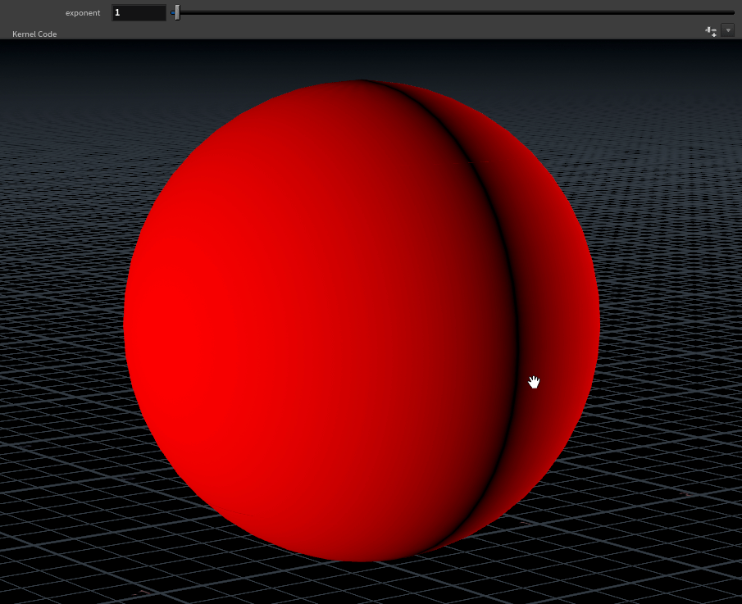Viewport: 742px width, 604px height.
Task: Click the bottom edge of the red sphere
Action: [361, 559]
